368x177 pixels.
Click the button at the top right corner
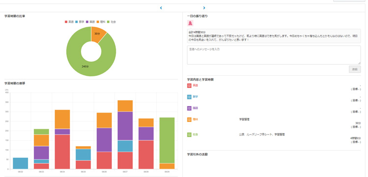(x=349, y=0)
